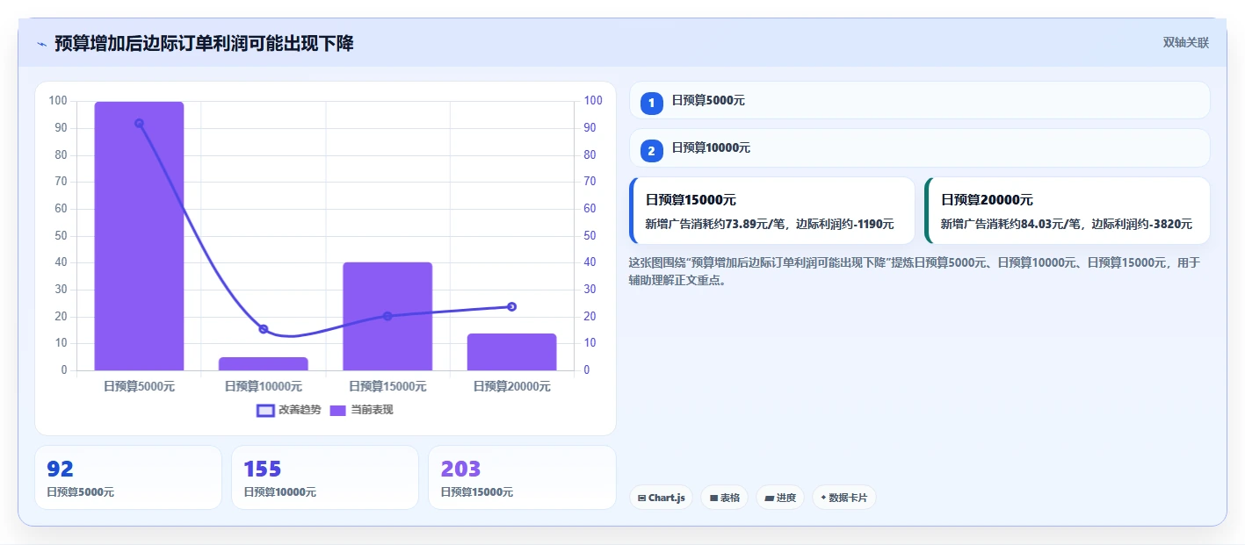1245x545 pixels.
Task: Click the 203 stat card
Action: (x=522, y=477)
